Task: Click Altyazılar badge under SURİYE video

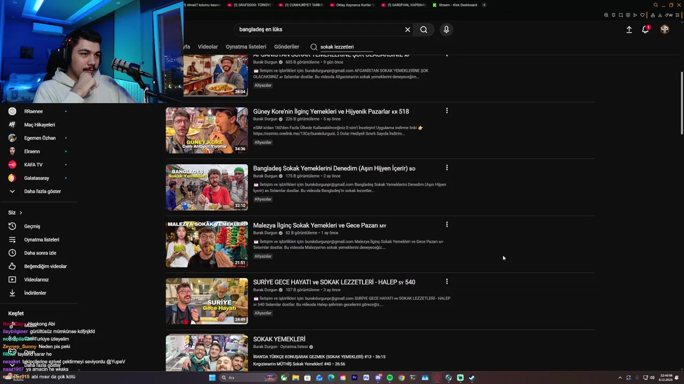Action: 263,313
